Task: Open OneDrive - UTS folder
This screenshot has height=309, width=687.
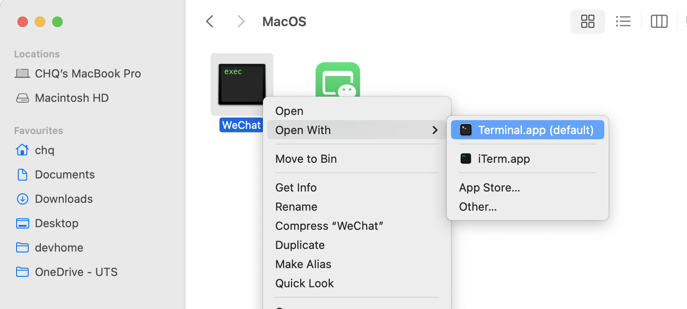Action: click(76, 272)
